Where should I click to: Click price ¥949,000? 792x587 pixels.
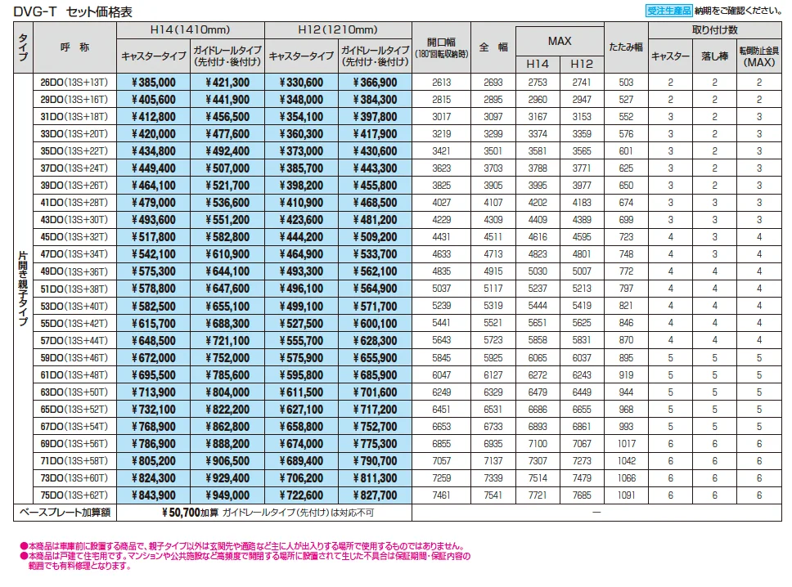click(227, 495)
